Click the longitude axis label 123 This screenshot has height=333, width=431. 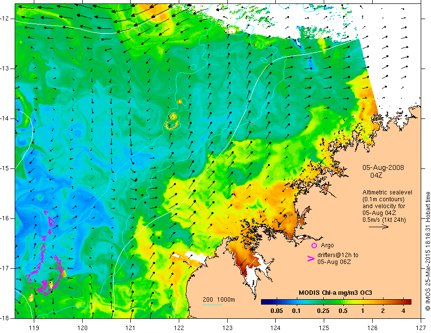coord(227,328)
